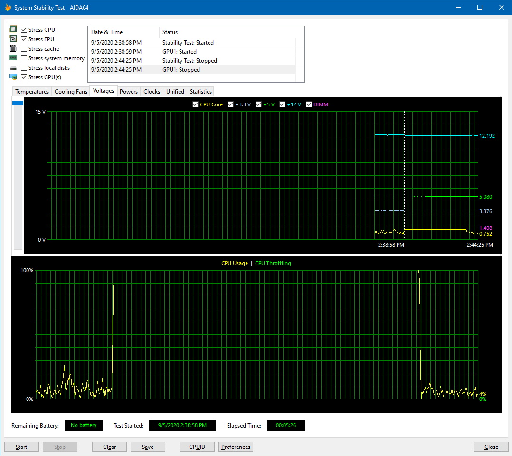
Task: Uncheck the DIMM voltage series
Action: pos(309,104)
